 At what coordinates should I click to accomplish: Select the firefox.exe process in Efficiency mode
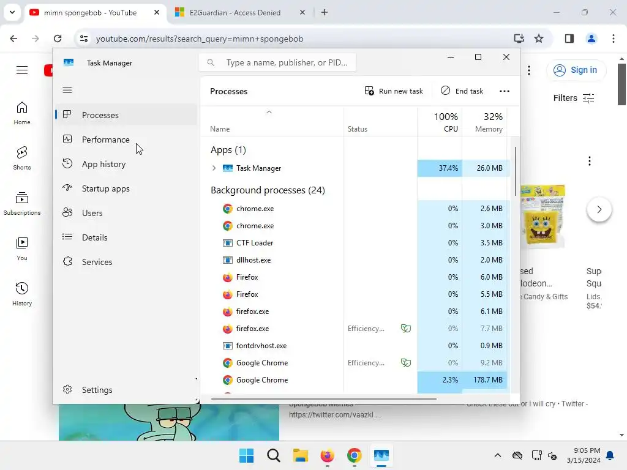pyautogui.click(x=355, y=329)
